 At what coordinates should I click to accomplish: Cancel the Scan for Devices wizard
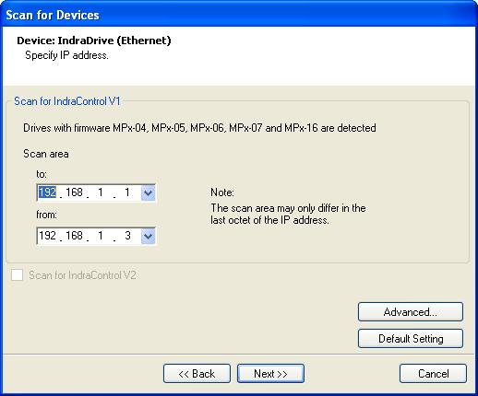(433, 374)
